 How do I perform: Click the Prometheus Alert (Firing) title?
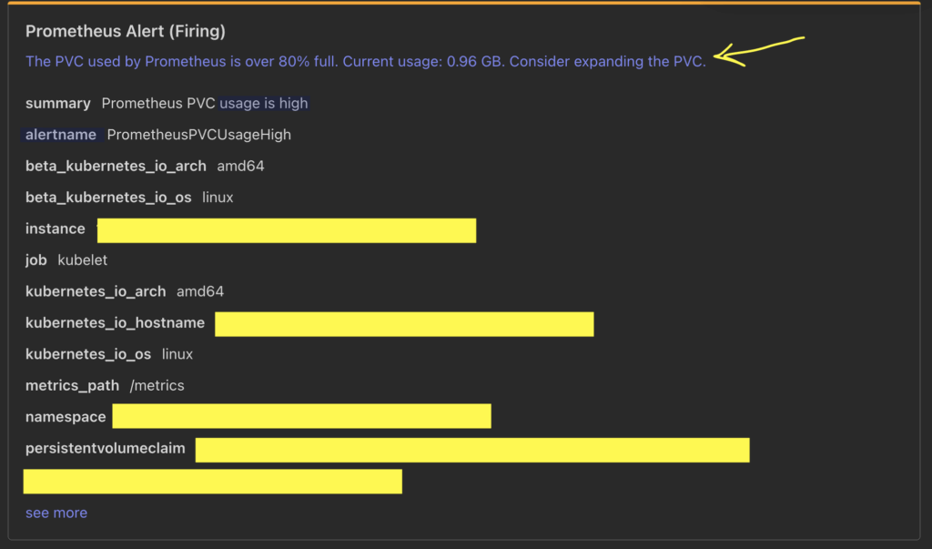click(x=126, y=31)
